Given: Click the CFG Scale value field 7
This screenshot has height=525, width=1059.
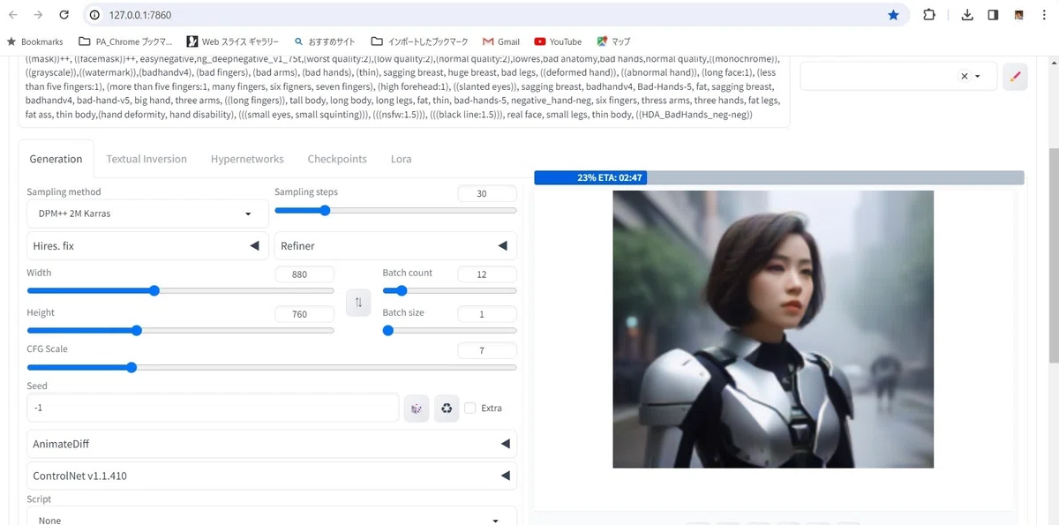Looking at the screenshot, I should (x=487, y=350).
